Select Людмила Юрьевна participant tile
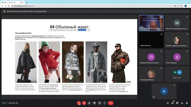 (151, 57)
